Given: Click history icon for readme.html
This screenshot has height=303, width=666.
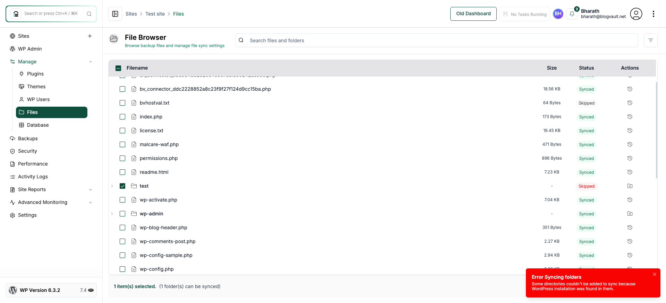Looking at the screenshot, I should [x=630, y=172].
